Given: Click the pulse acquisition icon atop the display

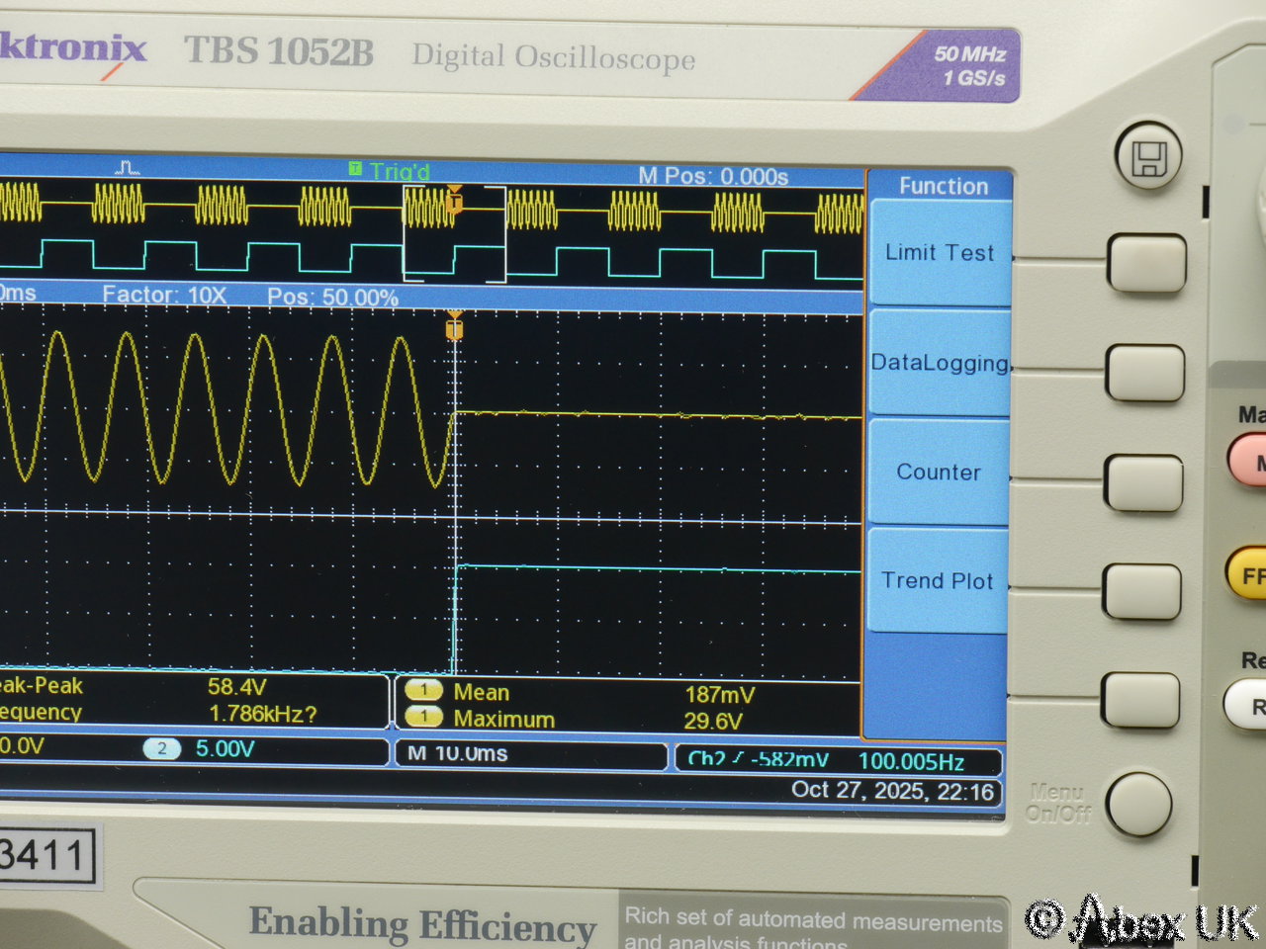Looking at the screenshot, I should pyautogui.click(x=127, y=168).
